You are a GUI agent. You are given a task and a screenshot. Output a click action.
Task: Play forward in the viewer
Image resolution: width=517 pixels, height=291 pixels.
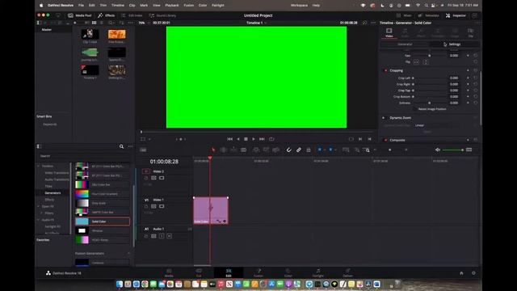[253, 139]
